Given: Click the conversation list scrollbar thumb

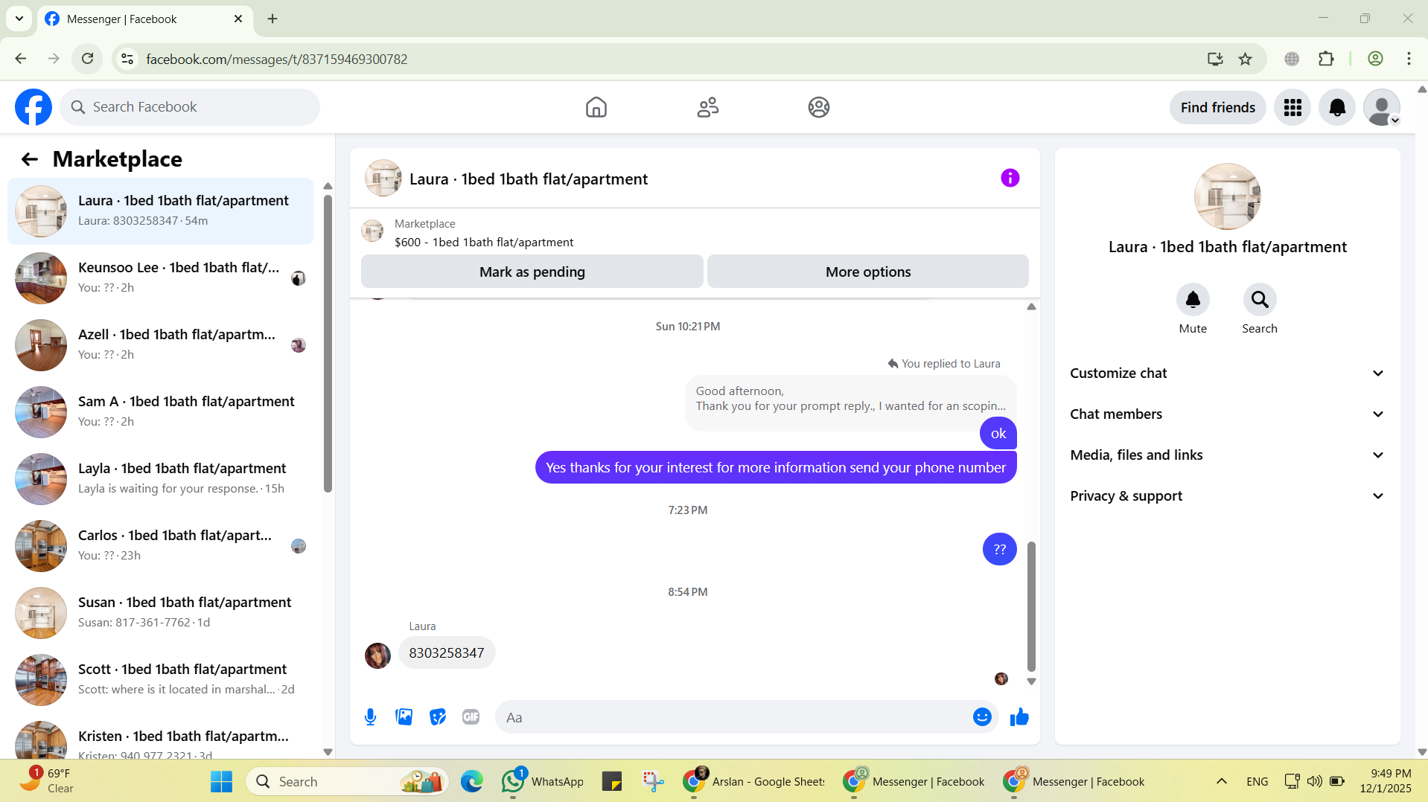Looking at the screenshot, I should 328,342.
